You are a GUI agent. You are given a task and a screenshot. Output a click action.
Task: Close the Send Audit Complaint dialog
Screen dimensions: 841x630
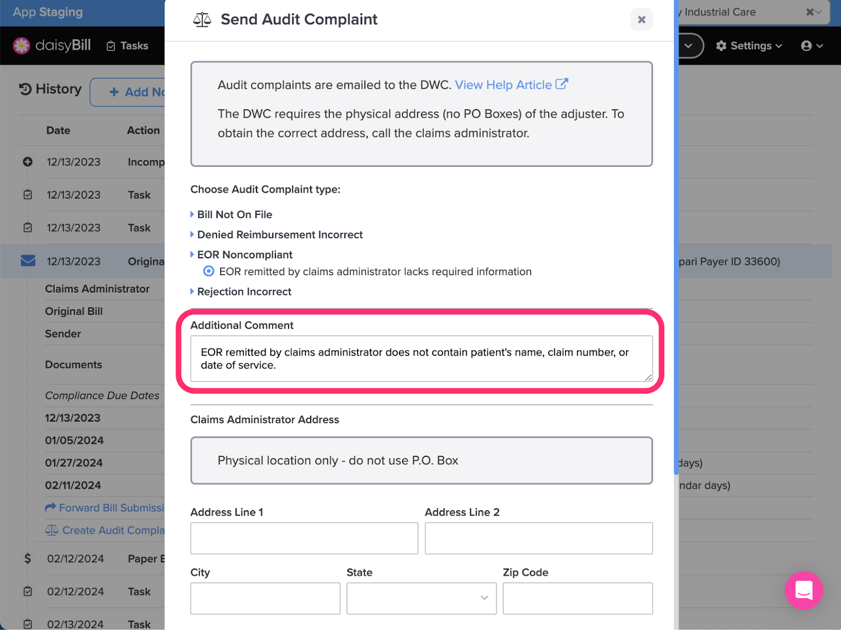pyautogui.click(x=642, y=19)
